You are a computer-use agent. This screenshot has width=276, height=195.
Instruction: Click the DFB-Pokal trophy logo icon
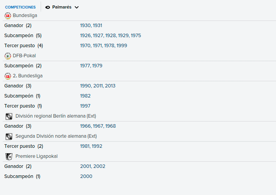pos(8,56)
